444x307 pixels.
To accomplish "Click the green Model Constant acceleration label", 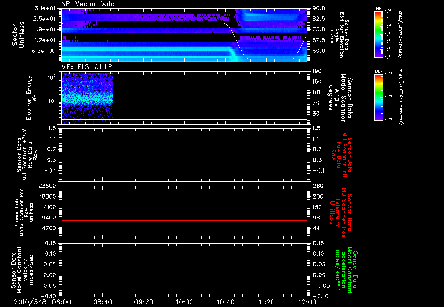I will coord(346,271).
